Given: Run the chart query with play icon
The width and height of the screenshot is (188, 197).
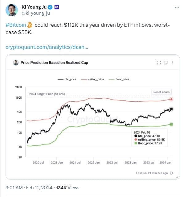Looking at the screenshot, I should coord(172,173).
